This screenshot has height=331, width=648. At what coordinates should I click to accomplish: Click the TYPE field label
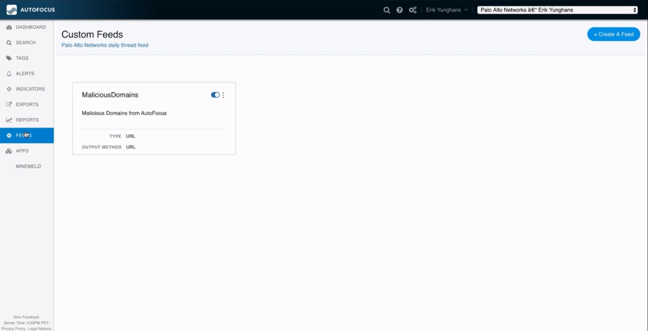coord(115,136)
